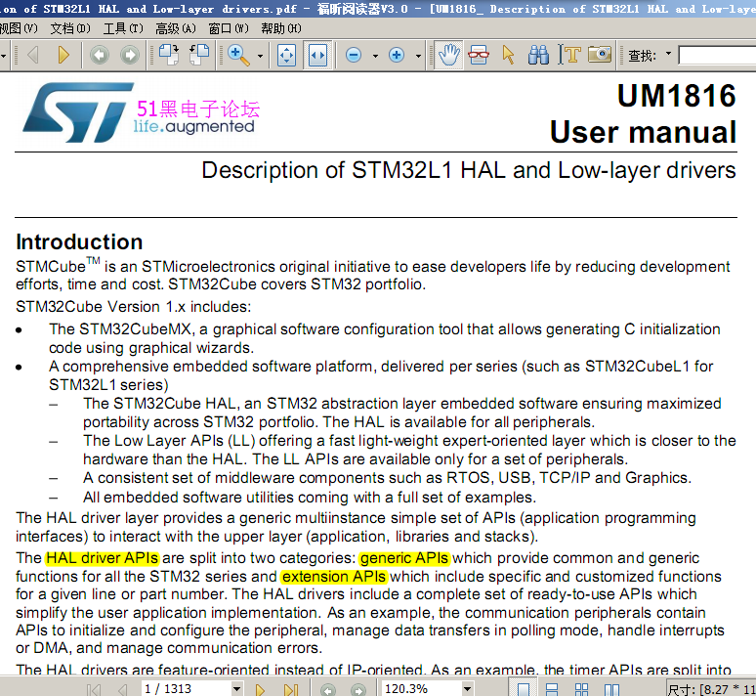Go to previous page in status bar
756x696 pixels.
click(122, 689)
